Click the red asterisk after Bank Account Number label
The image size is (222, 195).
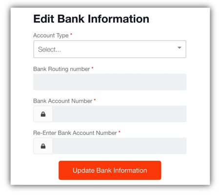[95, 100]
